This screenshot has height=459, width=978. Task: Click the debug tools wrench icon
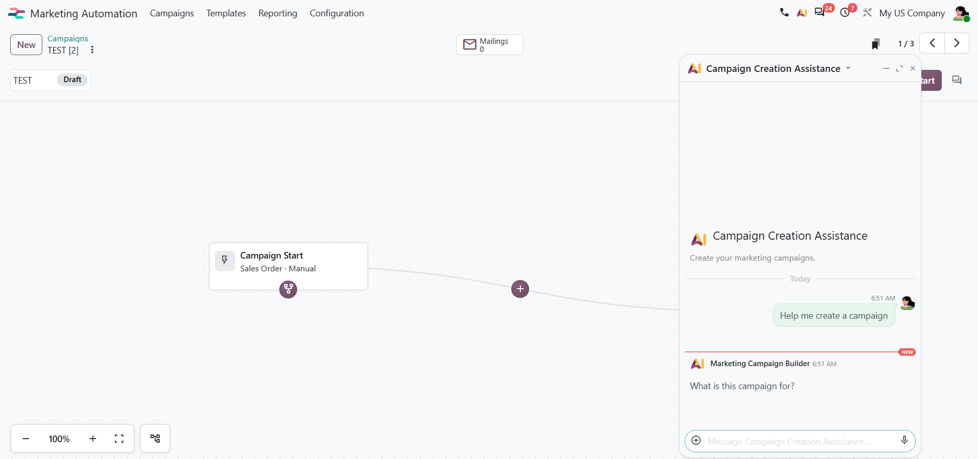(867, 13)
